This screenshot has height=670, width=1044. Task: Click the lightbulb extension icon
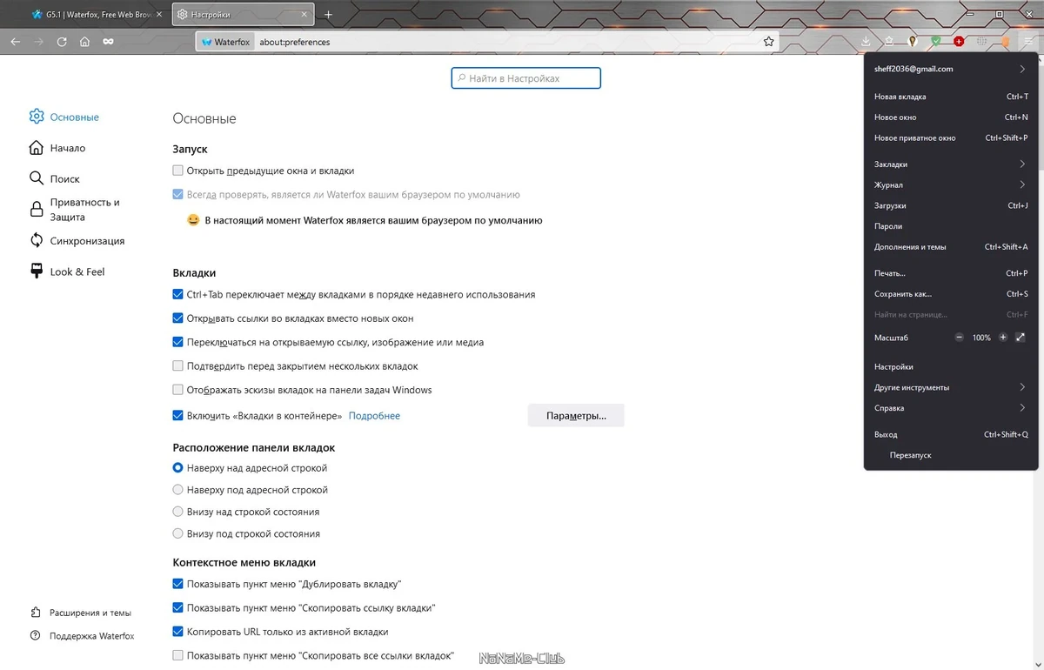(x=913, y=41)
